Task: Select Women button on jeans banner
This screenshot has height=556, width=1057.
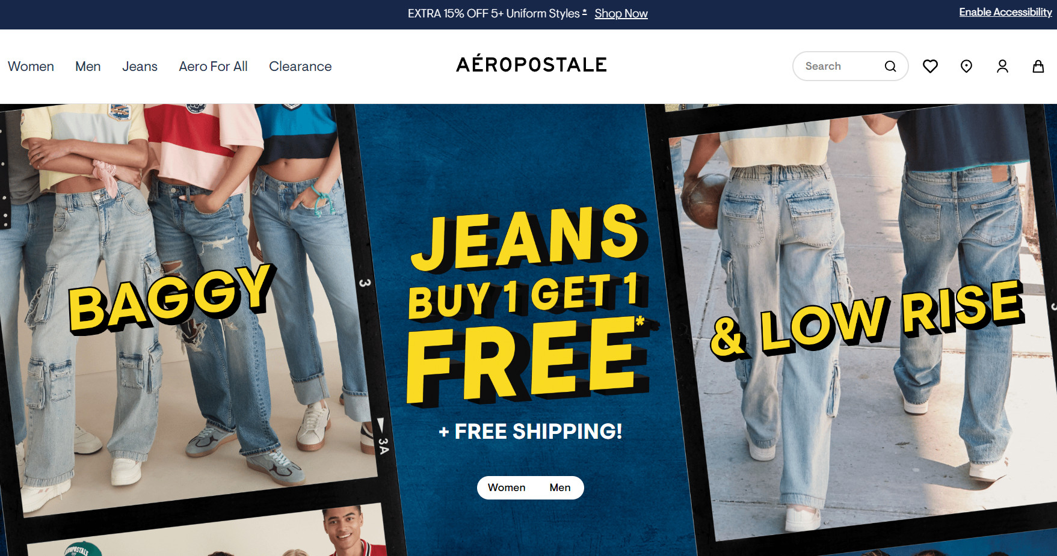Action: [x=507, y=487]
